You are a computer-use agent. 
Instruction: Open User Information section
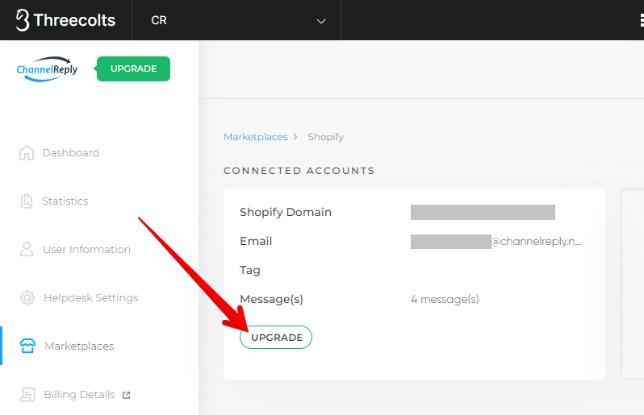86,249
